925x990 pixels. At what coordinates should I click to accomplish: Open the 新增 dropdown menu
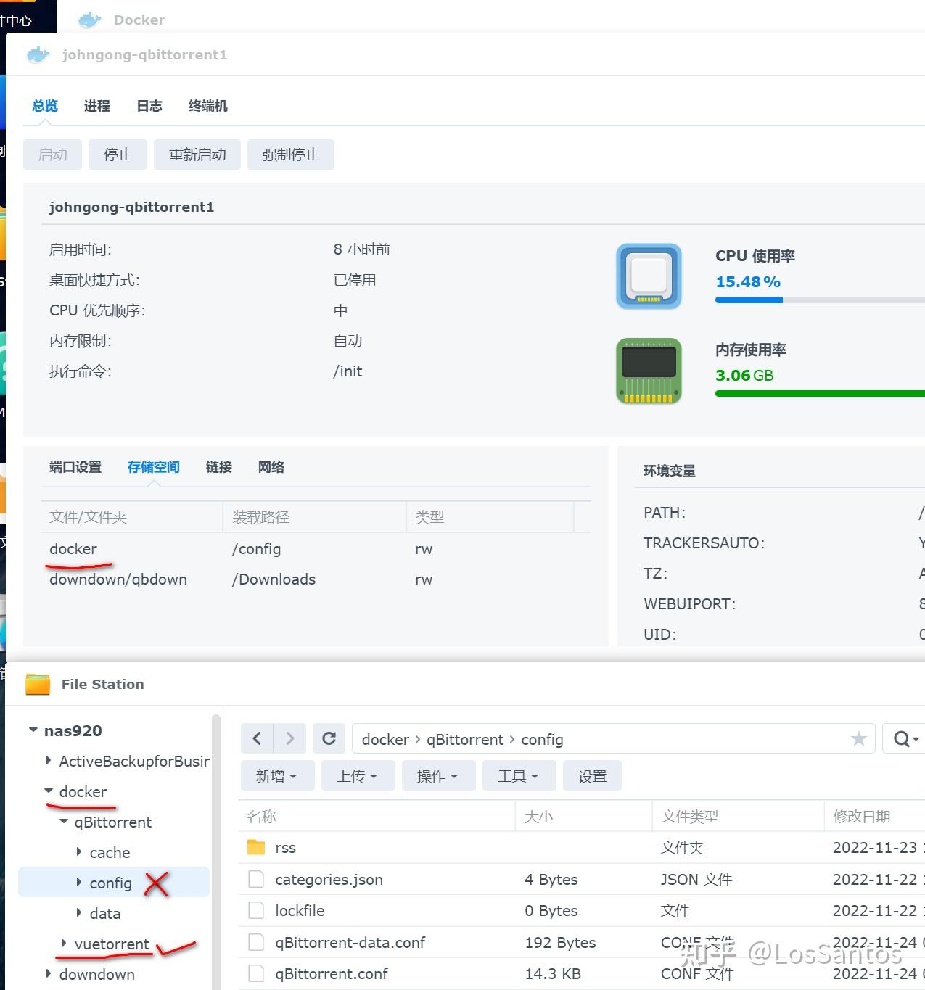click(277, 776)
